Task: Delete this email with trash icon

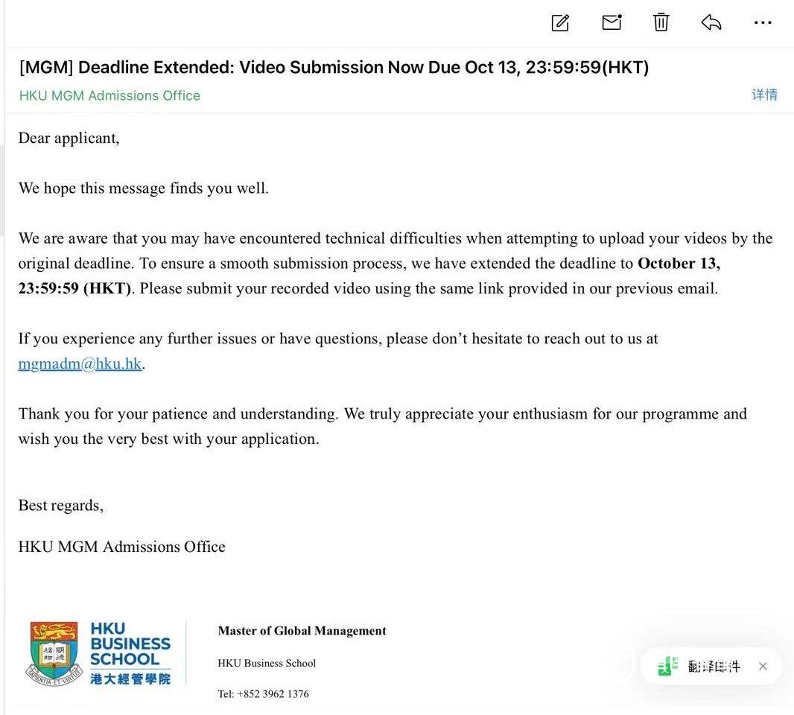Action: 661,22
